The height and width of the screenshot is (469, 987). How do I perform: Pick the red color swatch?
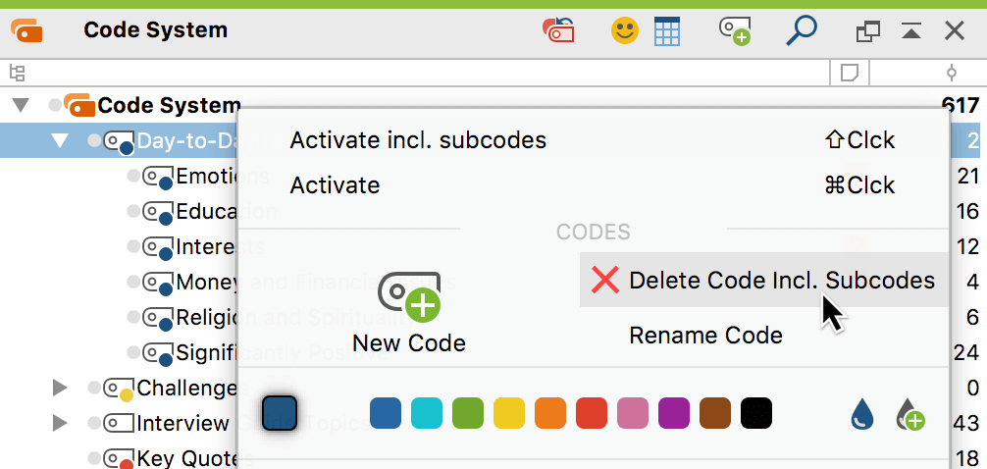592,414
